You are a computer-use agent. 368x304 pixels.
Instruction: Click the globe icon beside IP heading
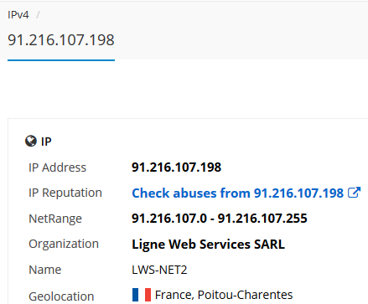click(31, 141)
